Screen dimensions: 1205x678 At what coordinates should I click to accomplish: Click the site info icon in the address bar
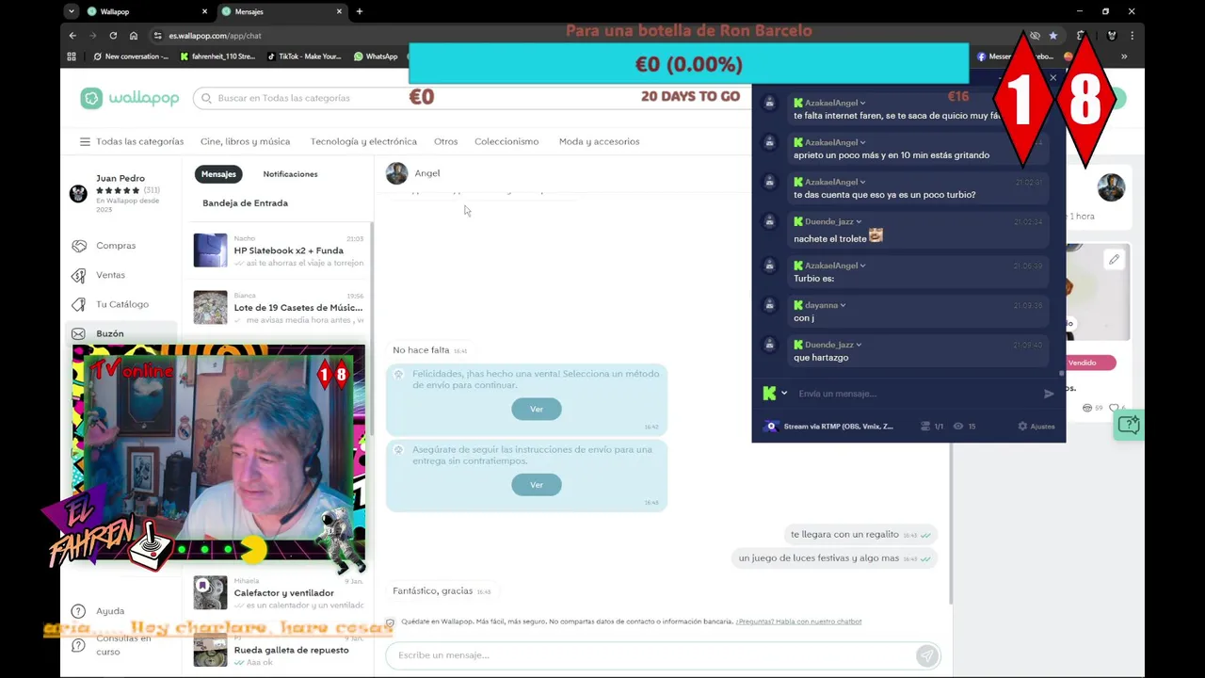tap(157, 36)
